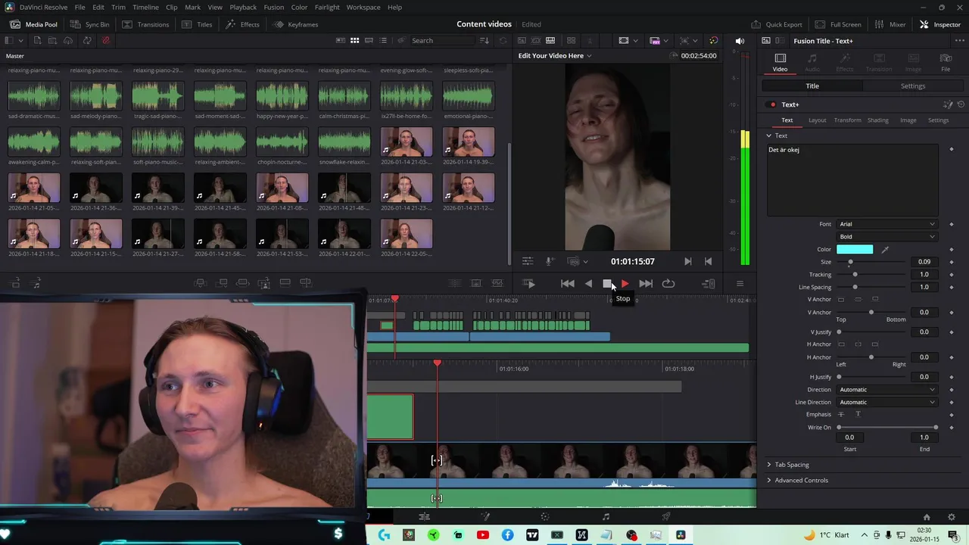Click the import media folder icon
The image size is (969, 545).
52,40
